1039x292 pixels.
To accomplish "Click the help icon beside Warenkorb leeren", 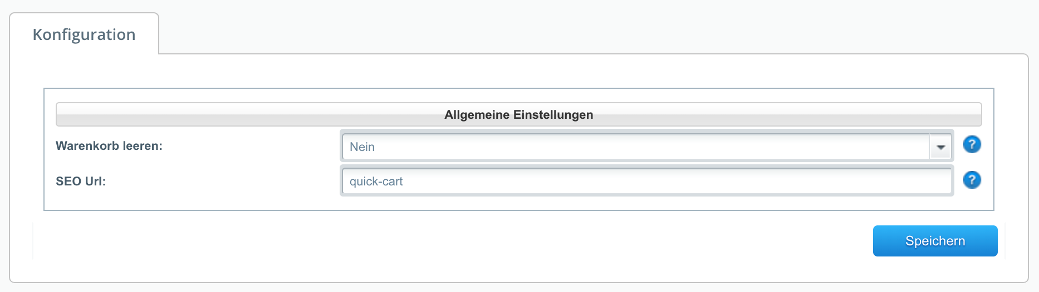I will (x=972, y=145).
